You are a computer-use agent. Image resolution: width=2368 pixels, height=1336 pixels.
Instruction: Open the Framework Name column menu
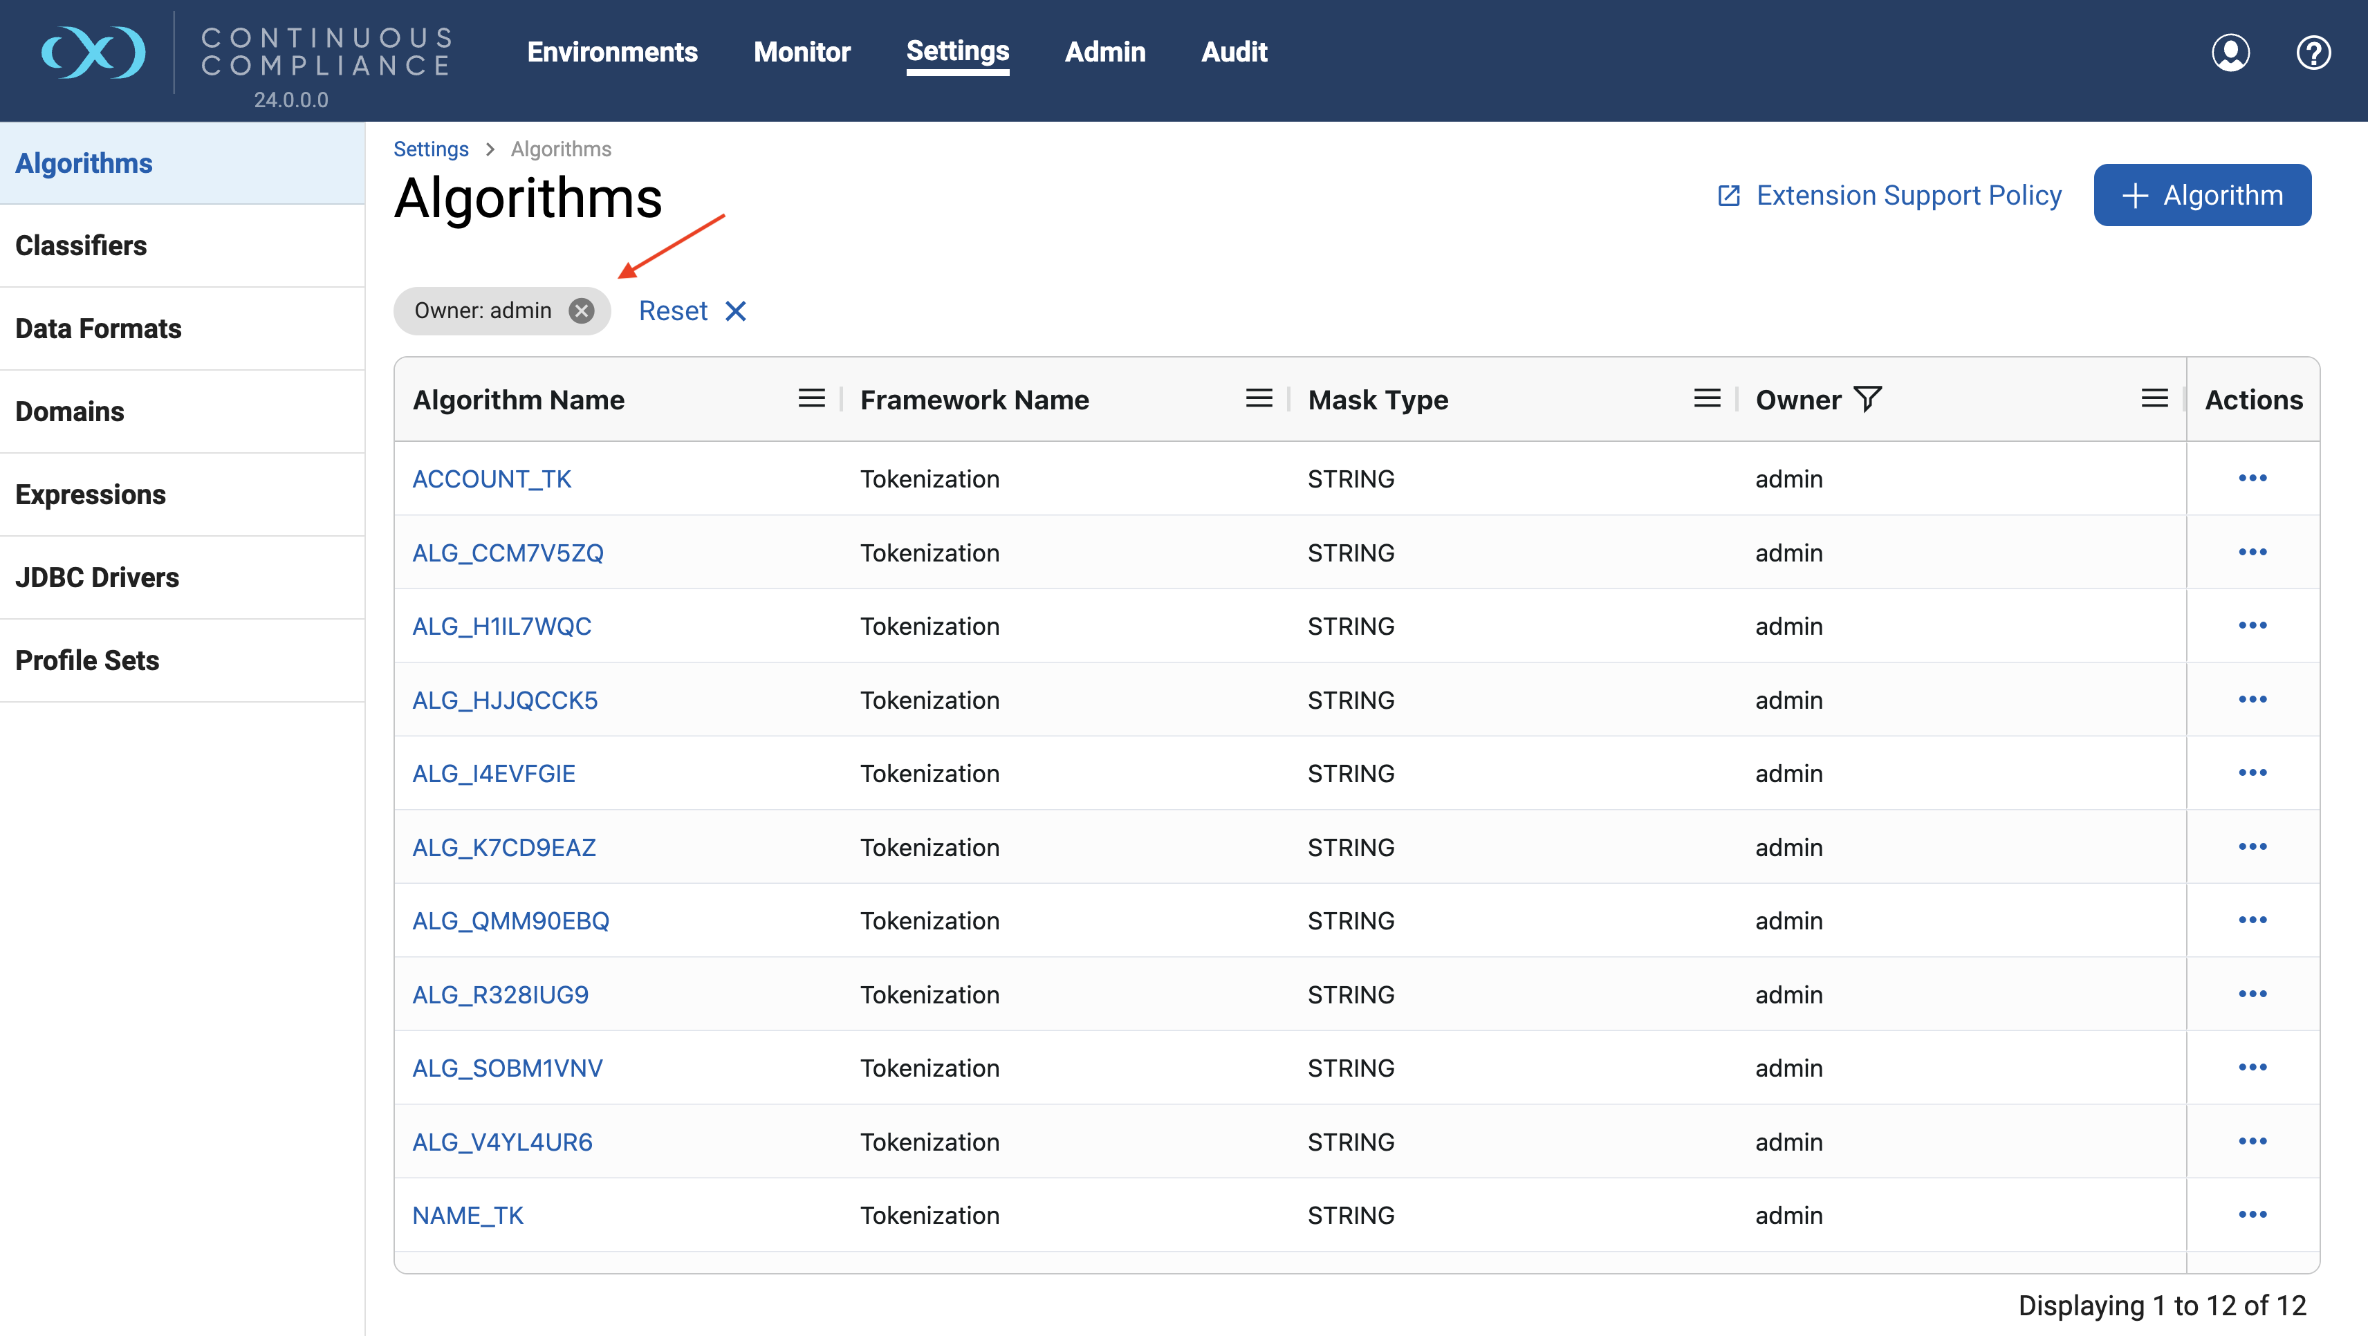(1259, 399)
